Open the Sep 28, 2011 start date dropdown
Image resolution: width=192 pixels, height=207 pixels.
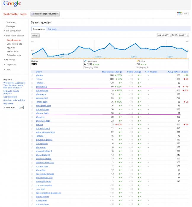(x=164, y=35)
